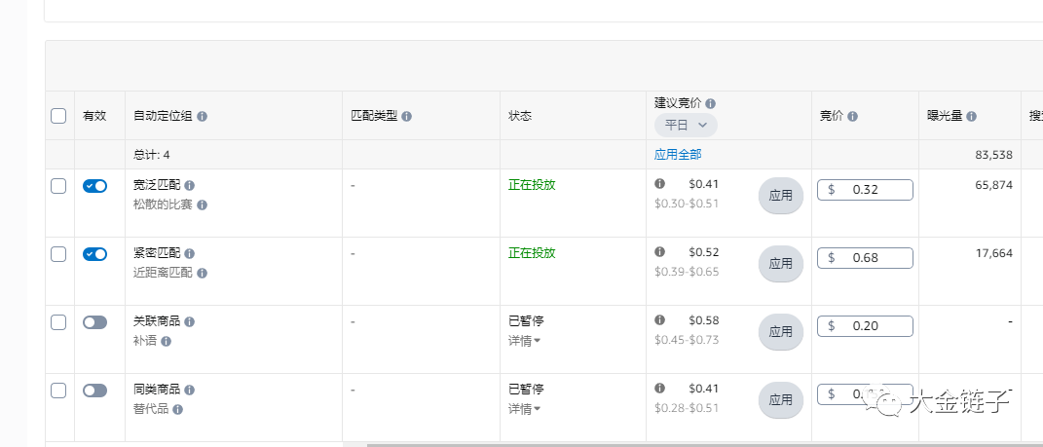Enable the 关联商品 targeting toggle
Viewport: 1043px width, 447px height.
(94, 322)
